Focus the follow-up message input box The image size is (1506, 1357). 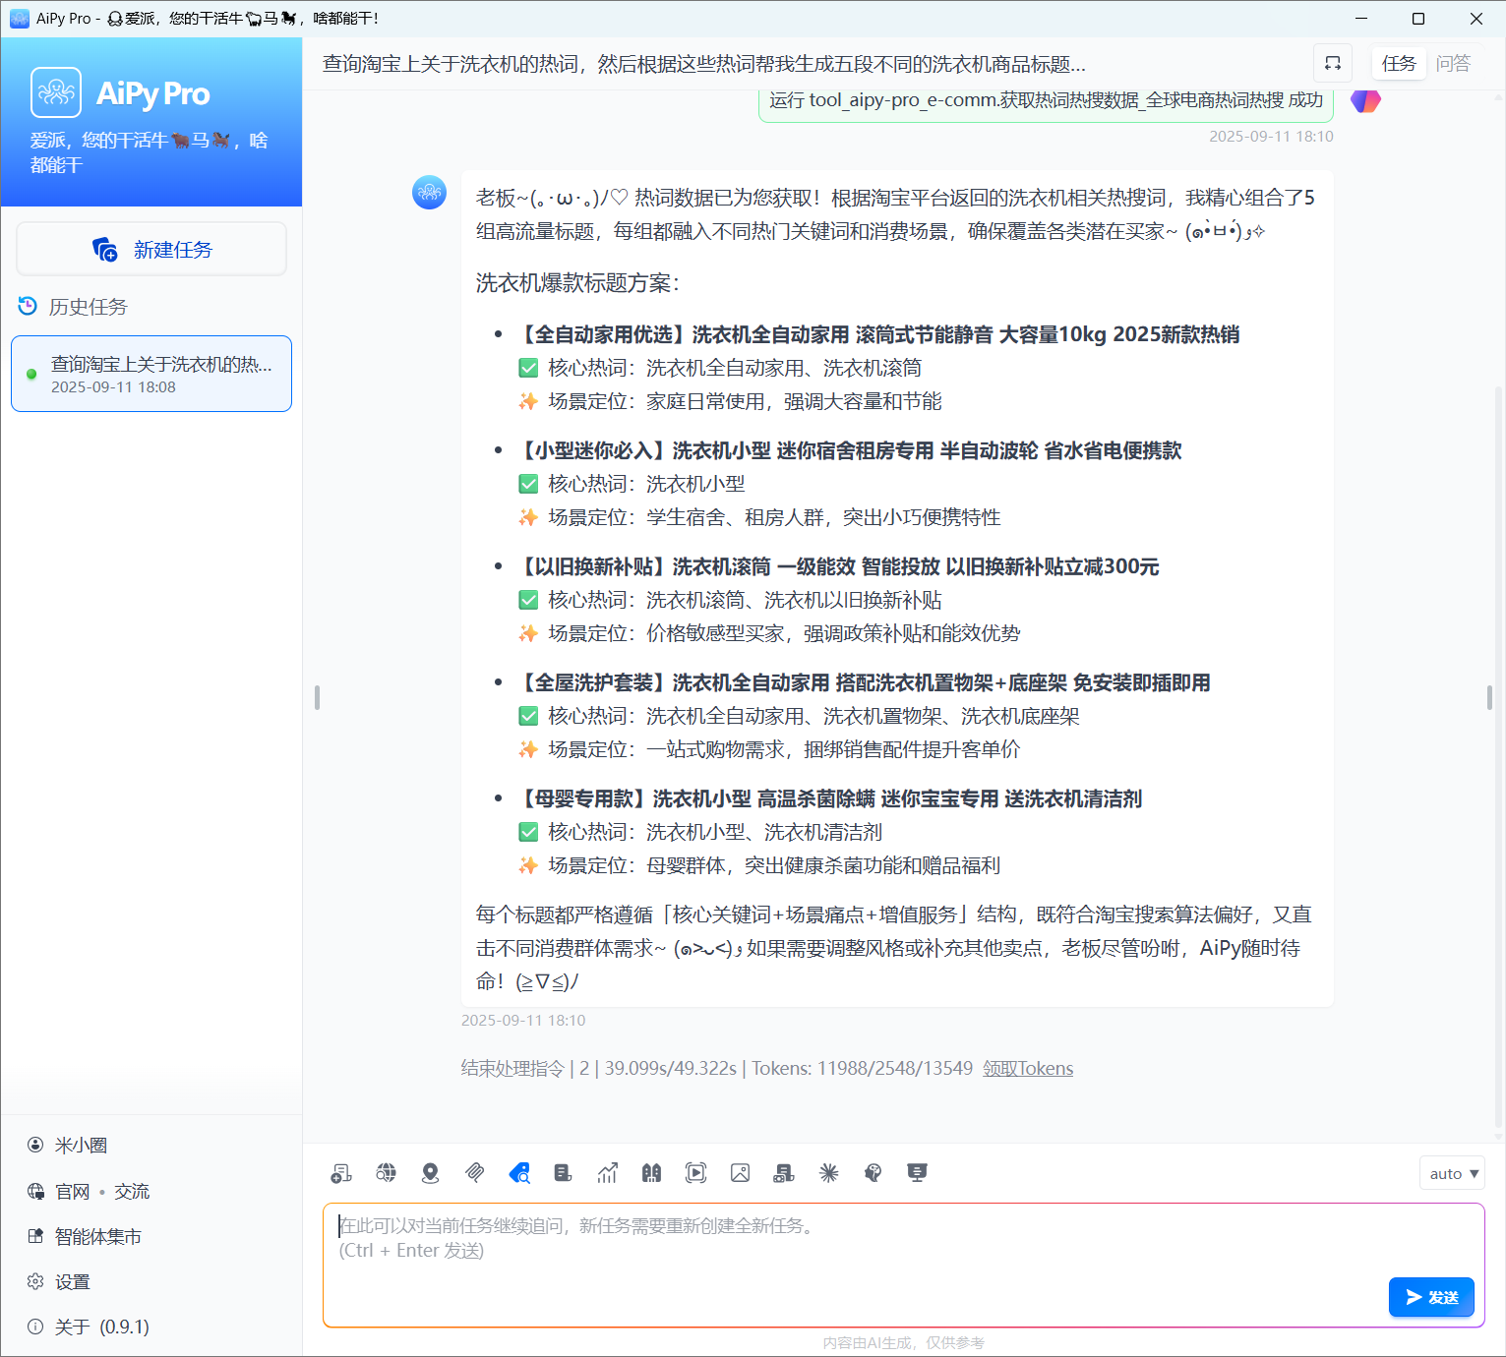(903, 1265)
